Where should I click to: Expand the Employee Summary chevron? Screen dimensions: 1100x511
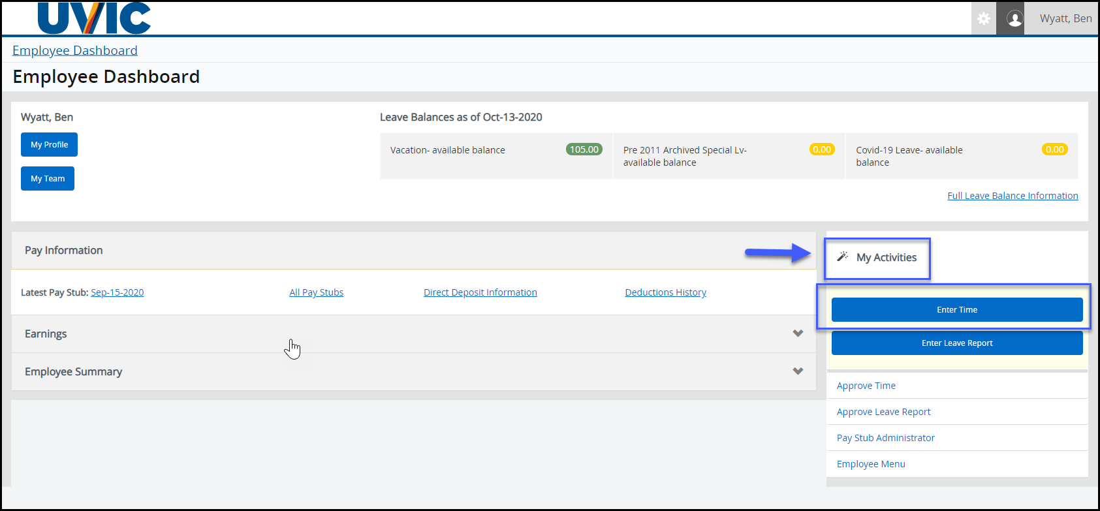[798, 371]
